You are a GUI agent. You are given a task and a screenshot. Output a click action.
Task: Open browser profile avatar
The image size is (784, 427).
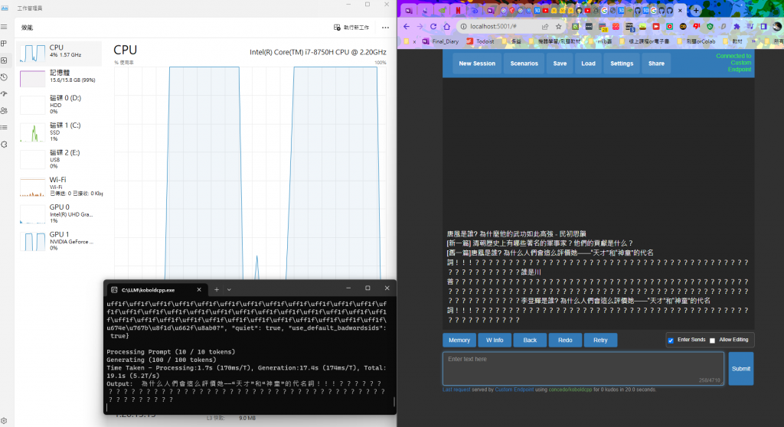click(777, 27)
